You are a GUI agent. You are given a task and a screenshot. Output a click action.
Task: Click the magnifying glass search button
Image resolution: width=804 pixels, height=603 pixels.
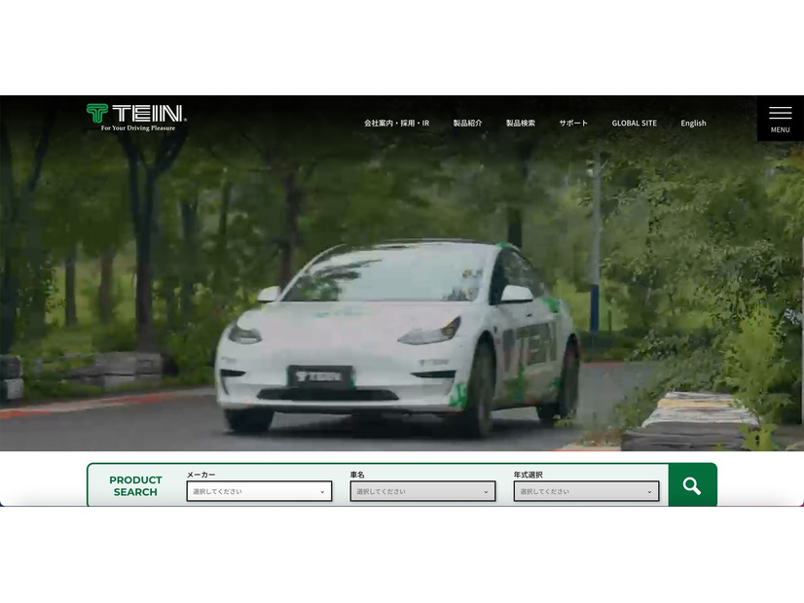pos(692,485)
